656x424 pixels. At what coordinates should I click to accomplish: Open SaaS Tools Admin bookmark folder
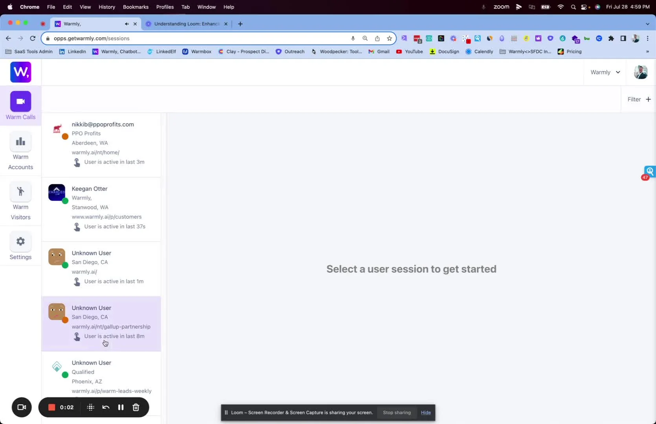pos(29,51)
